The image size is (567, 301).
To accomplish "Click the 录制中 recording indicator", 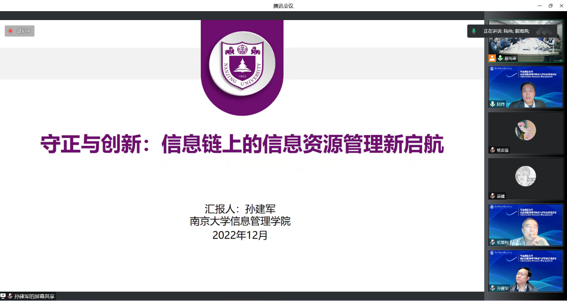I will tap(20, 31).
